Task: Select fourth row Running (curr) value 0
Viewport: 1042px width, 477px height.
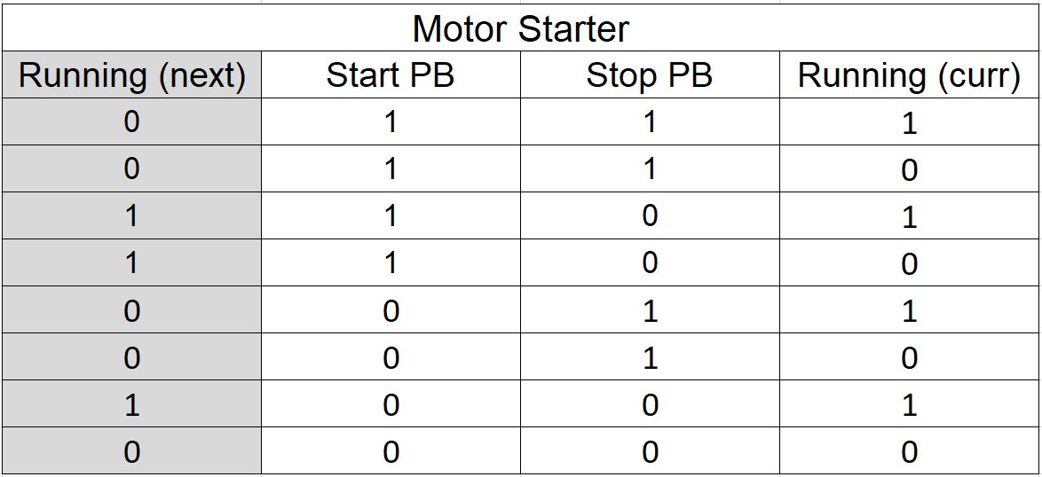Action: (x=910, y=262)
